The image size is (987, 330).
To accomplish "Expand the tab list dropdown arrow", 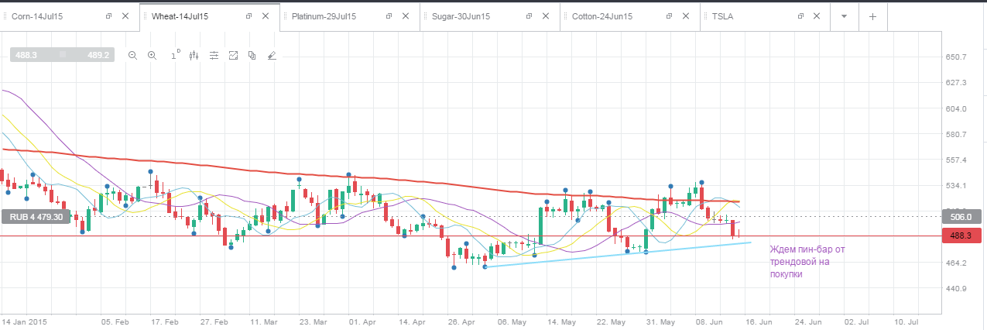I will tap(845, 16).
